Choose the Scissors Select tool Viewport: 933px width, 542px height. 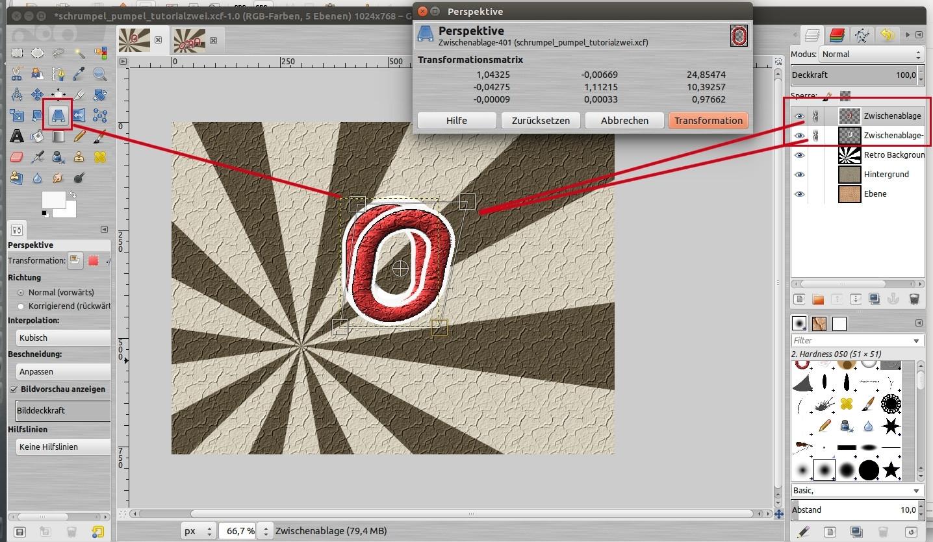pyautogui.click(x=17, y=74)
